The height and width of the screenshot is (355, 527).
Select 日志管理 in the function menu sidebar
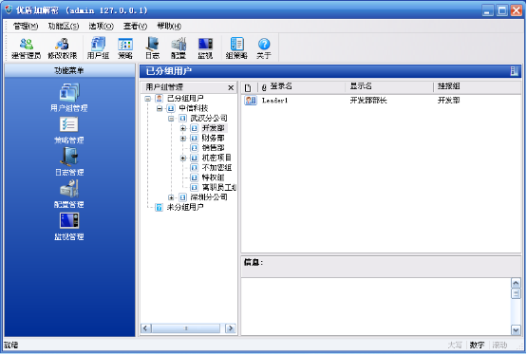pyautogui.click(x=69, y=162)
